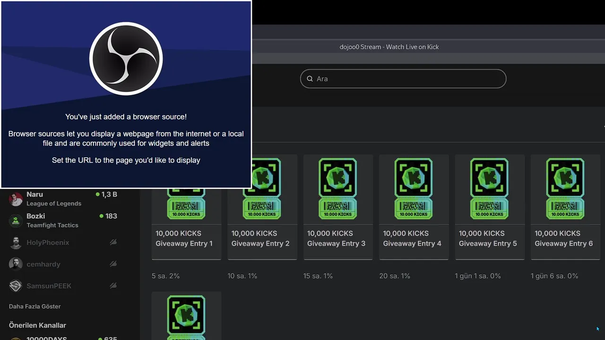This screenshot has height=340, width=605.
Task: Open Giveaway Entry 3 ticket image
Action: click(337, 188)
